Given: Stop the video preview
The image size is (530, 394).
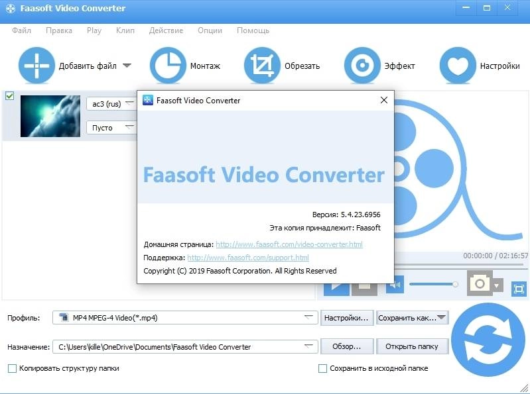Looking at the screenshot, I should [x=364, y=289].
